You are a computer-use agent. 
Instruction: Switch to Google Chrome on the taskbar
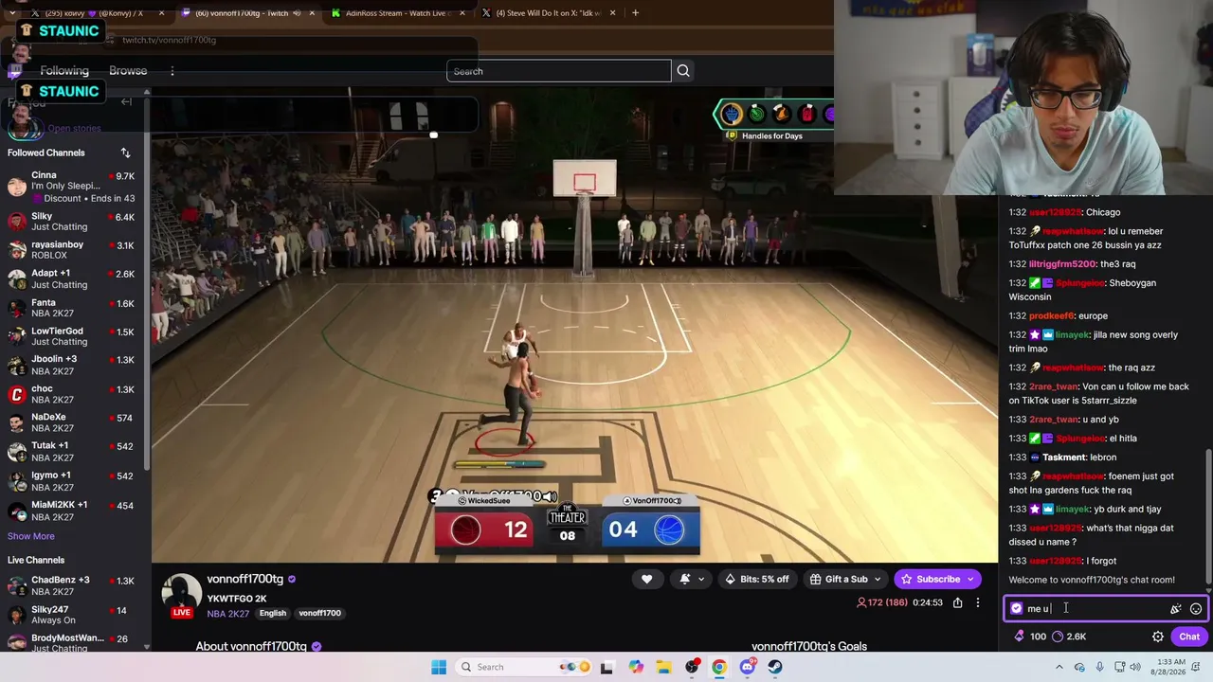pos(719,667)
